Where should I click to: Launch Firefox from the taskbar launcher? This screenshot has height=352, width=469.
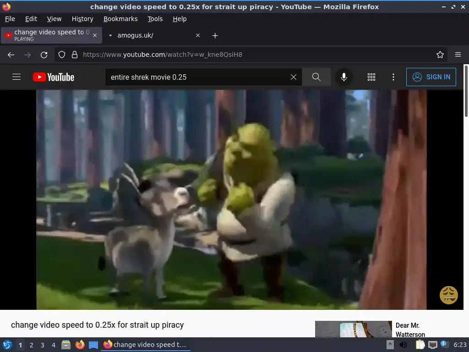point(80,345)
